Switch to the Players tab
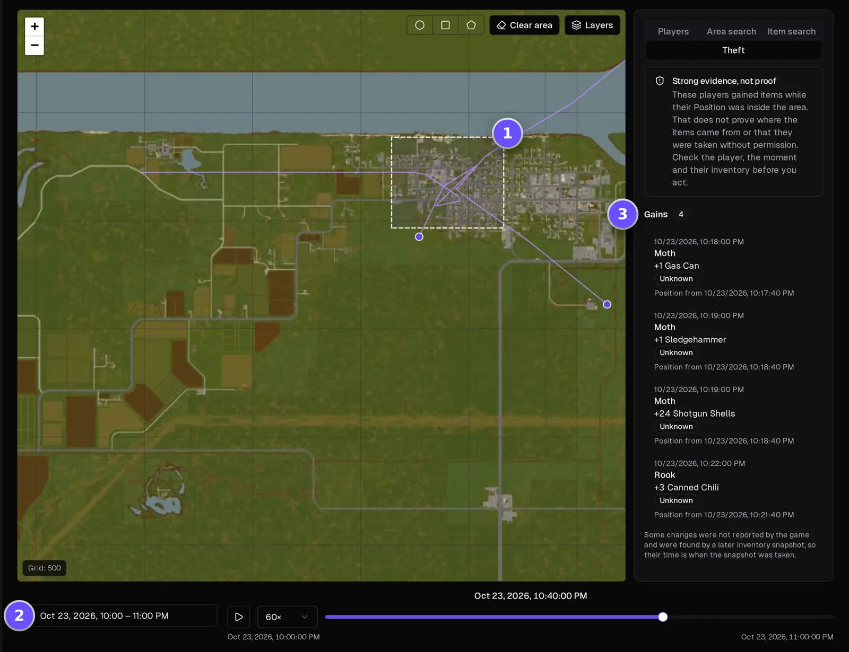This screenshot has height=652, width=849. pyautogui.click(x=673, y=31)
